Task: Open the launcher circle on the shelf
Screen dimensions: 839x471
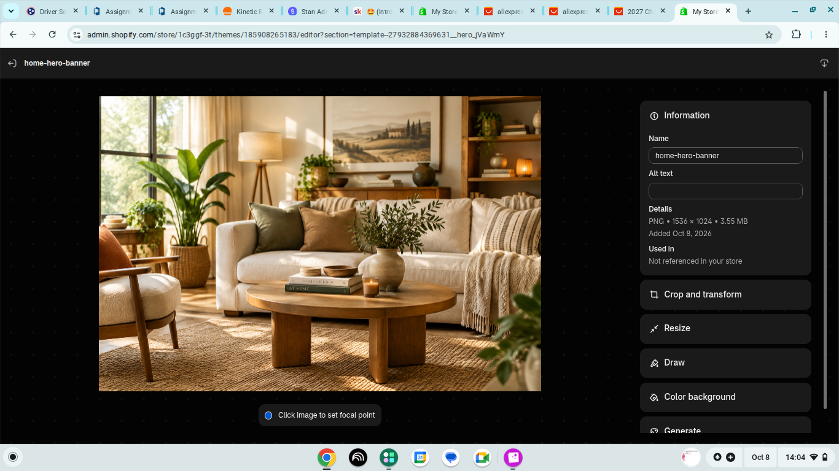Action: (x=12, y=457)
